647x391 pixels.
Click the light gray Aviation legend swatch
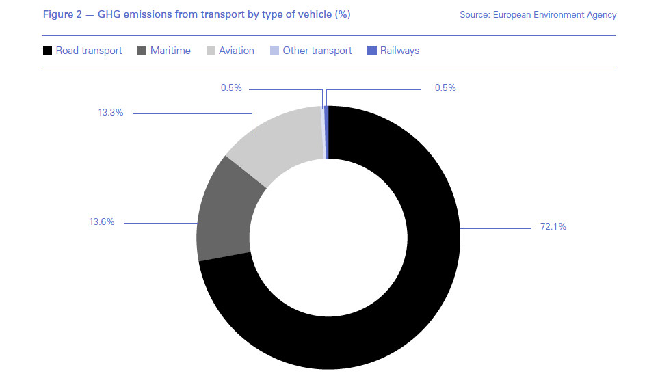pos(211,51)
